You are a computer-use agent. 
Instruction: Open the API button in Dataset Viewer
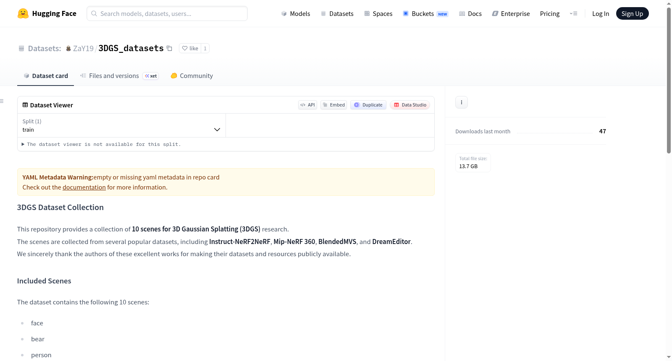pyautogui.click(x=307, y=105)
